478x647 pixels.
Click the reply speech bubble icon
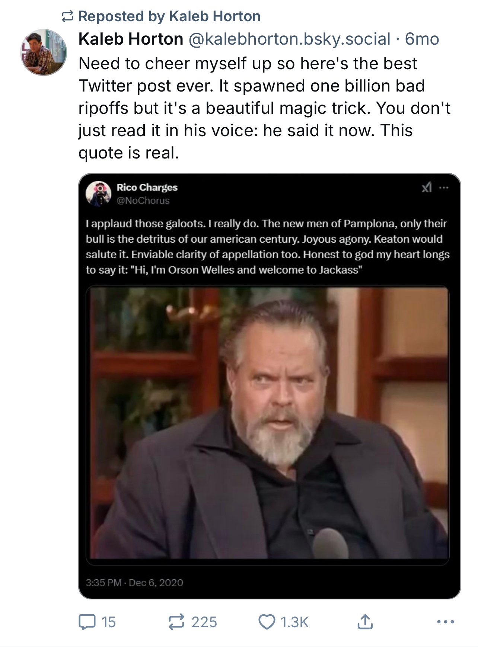tap(87, 622)
